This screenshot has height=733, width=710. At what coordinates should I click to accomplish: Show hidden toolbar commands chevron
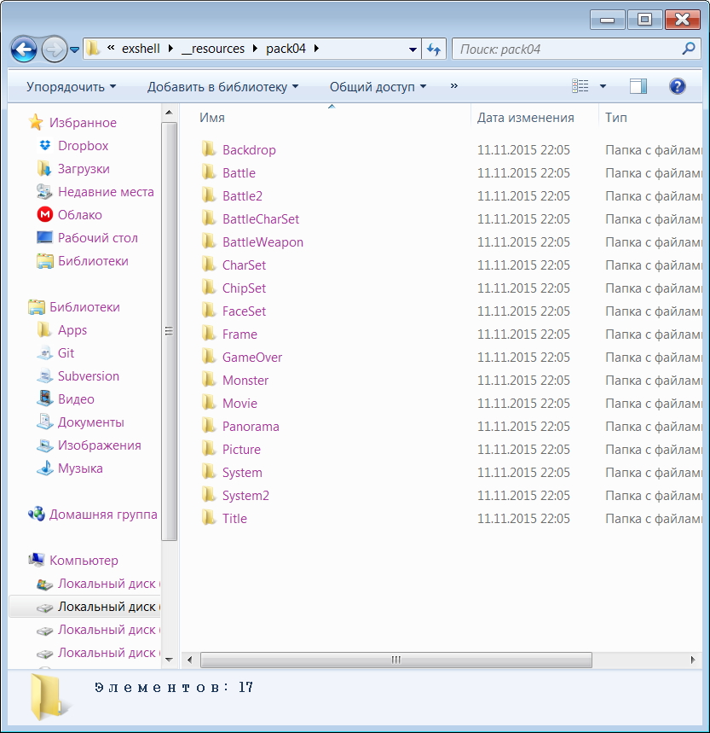(453, 86)
